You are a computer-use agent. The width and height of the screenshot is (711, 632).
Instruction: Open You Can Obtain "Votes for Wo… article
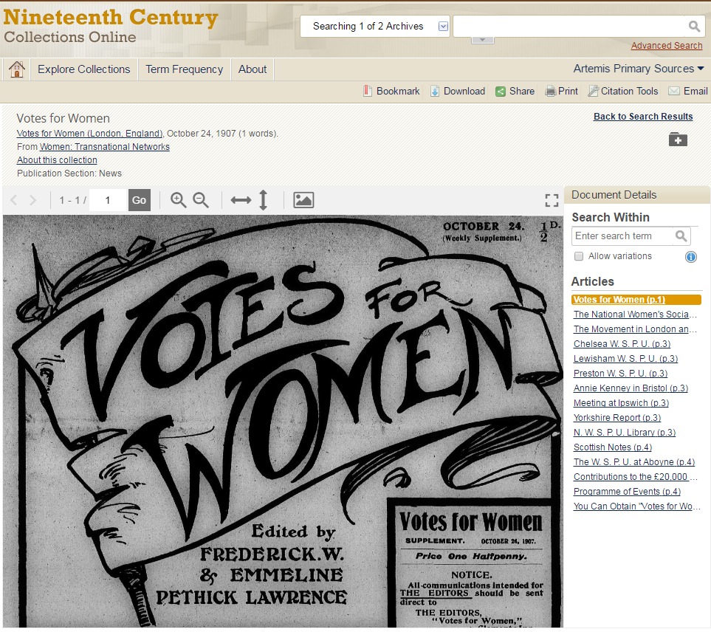(636, 506)
